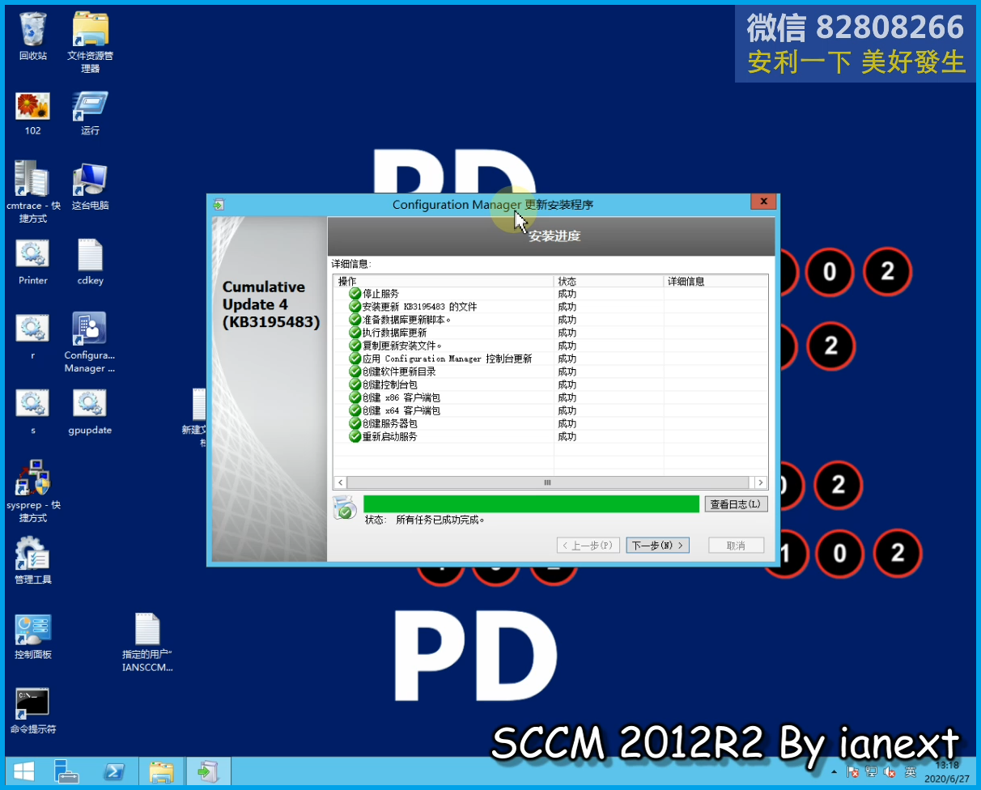The width and height of the screenshot is (981, 790).
Task: Select the row 创建 x64 客户端包
Action: pyautogui.click(x=550, y=410)
